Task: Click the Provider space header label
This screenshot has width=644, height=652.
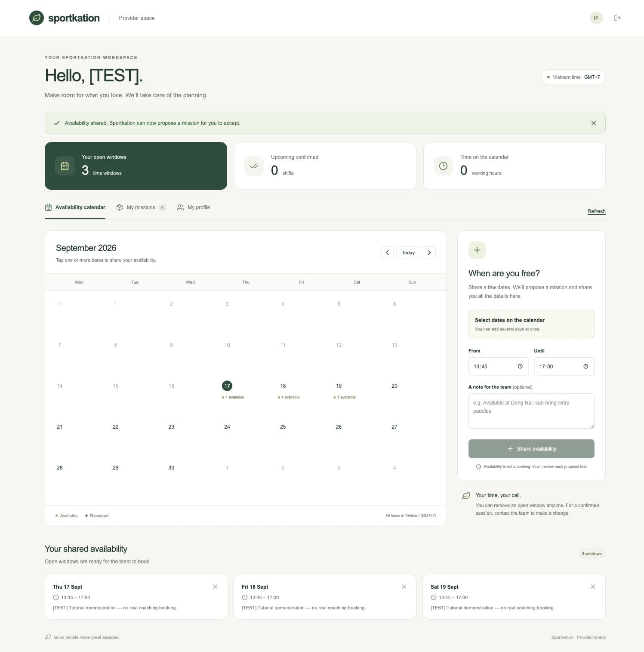Action: point(137,18)
